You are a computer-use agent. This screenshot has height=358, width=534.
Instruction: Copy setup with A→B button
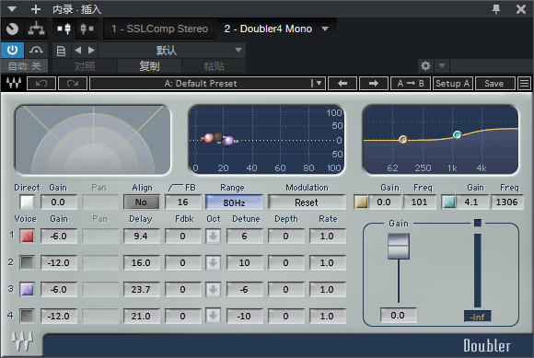[411, 84]
